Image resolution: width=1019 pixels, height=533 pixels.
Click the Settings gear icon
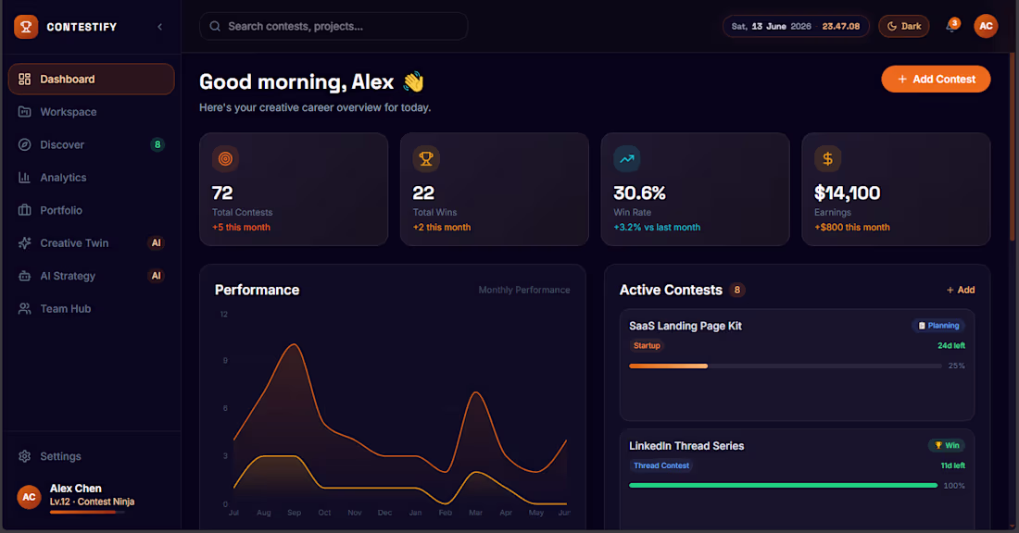point(25,456)
